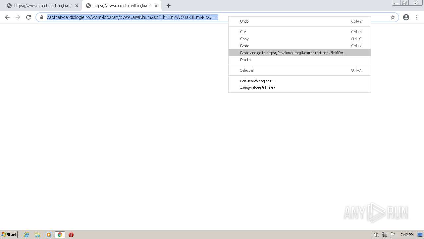Close the first cabinet-cardiologie tab
Viewport: 424px width, 239px height.
click(x=77, y=6)
